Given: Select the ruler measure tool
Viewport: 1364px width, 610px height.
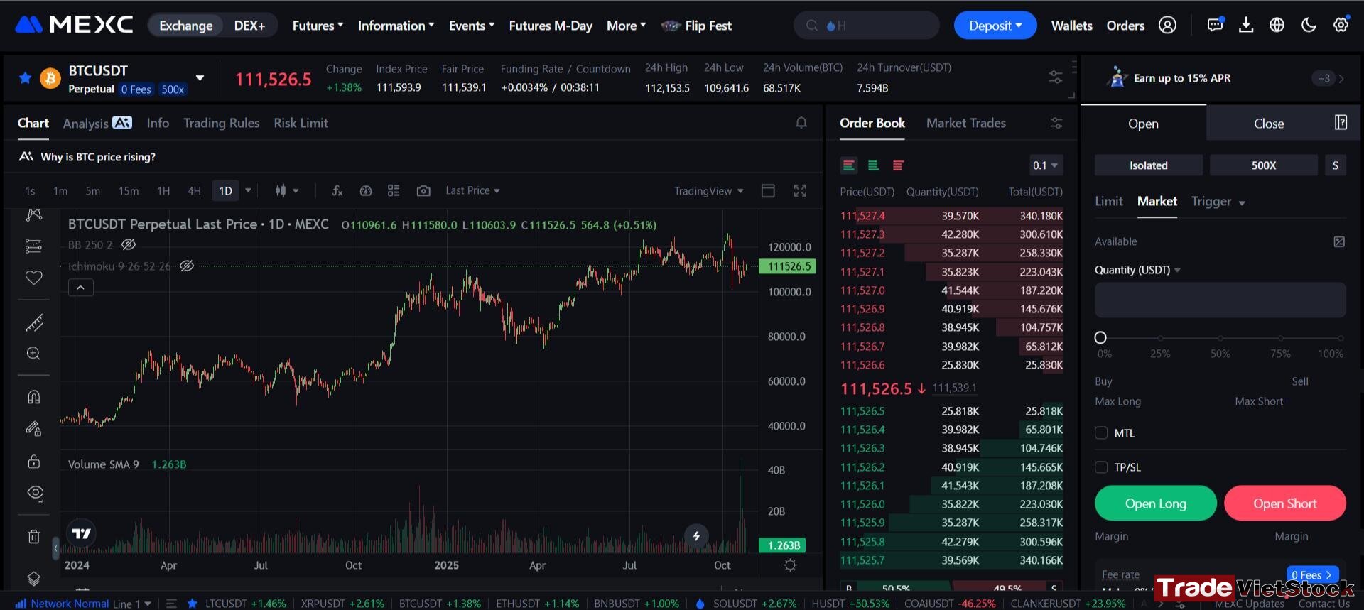Looking at the screenshot, I should (34, 323).
